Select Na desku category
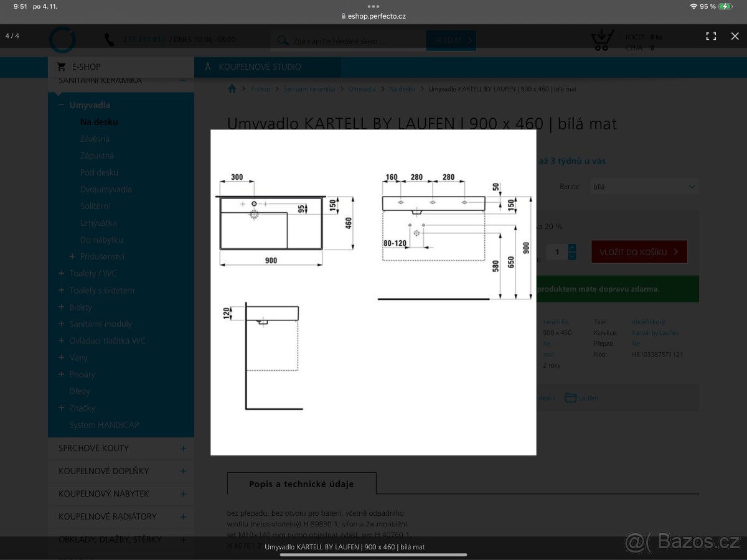Image resolution: width=747 pixels, height=560 pixels. tap(99, 122)
